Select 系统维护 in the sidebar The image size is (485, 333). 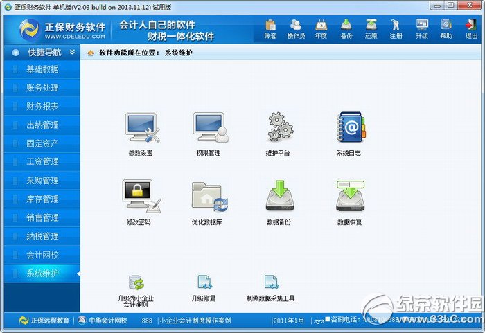pyautogui.click(x=42, y=273)
